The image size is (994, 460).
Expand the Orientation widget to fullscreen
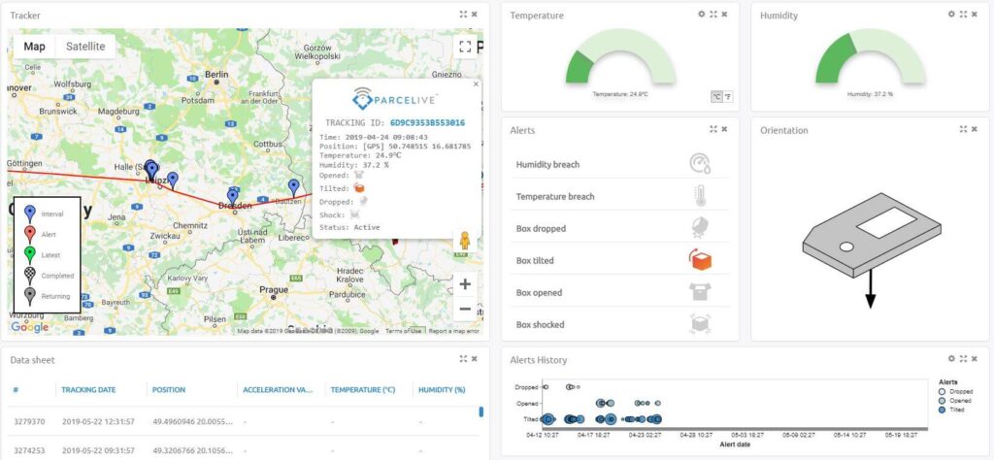(964, 129)
